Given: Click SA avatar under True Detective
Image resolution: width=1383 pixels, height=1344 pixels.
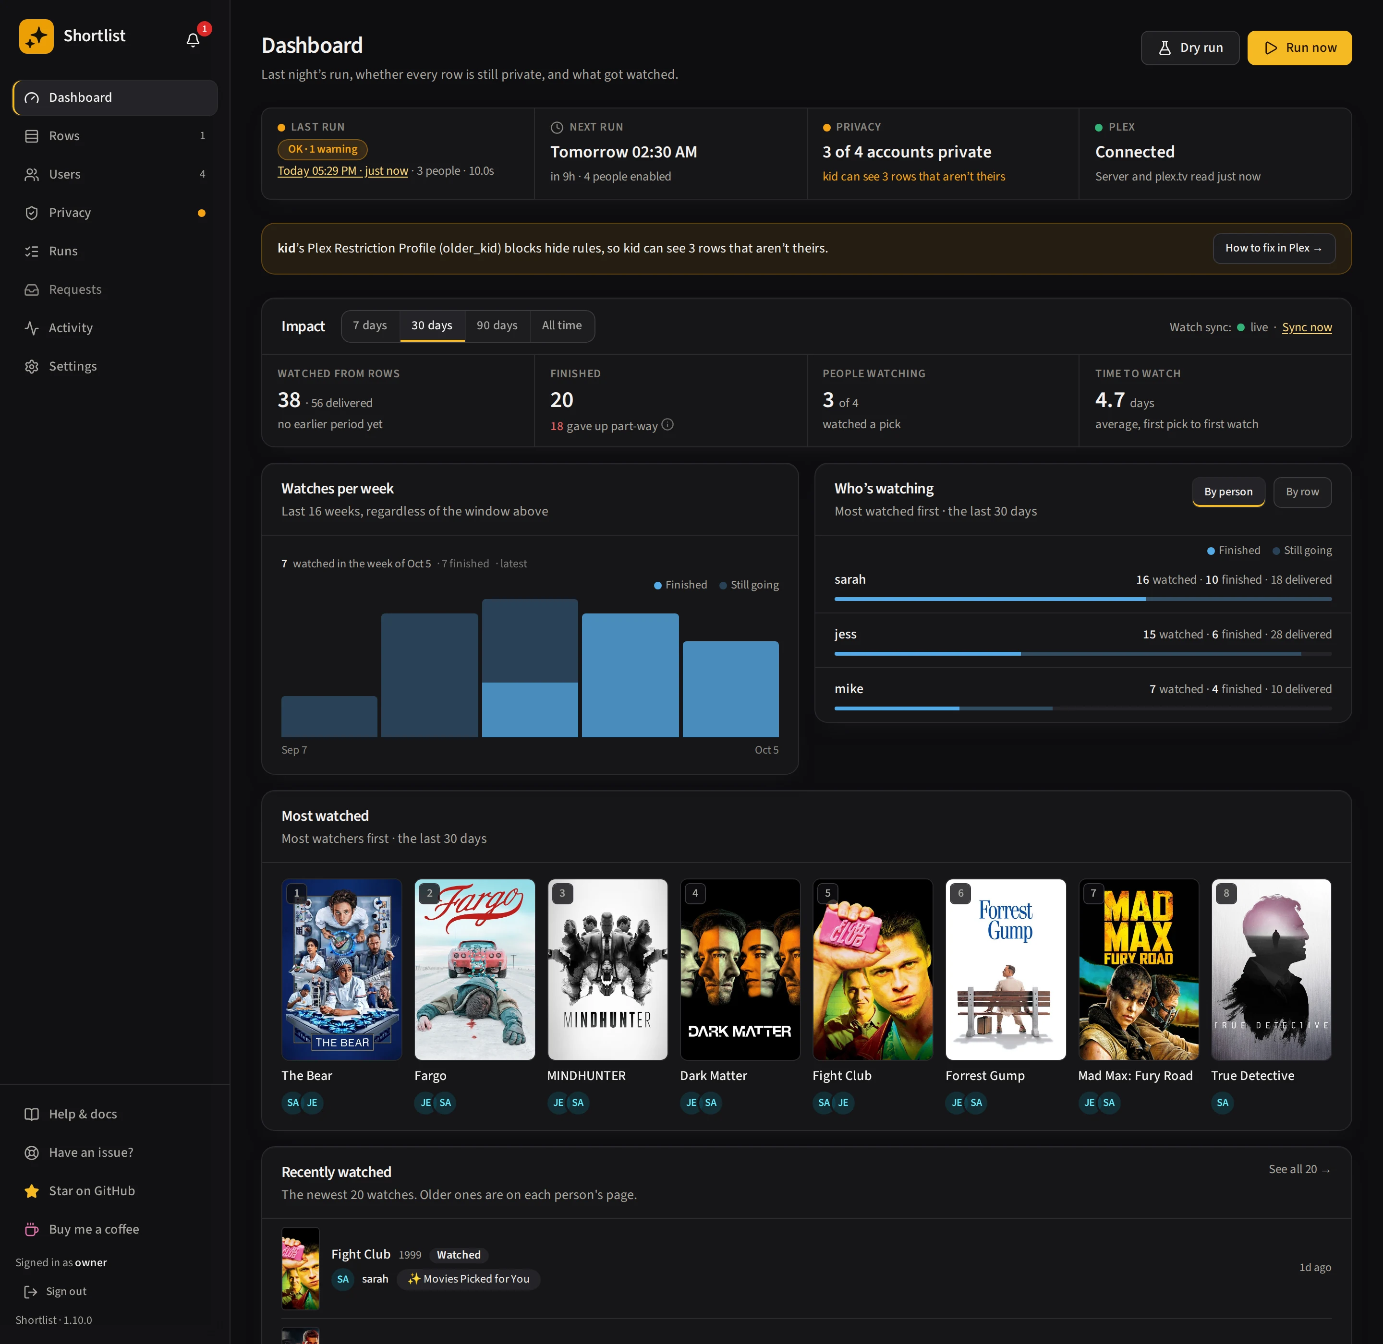Looking at the screenshot, I should click(1223, 1103).
